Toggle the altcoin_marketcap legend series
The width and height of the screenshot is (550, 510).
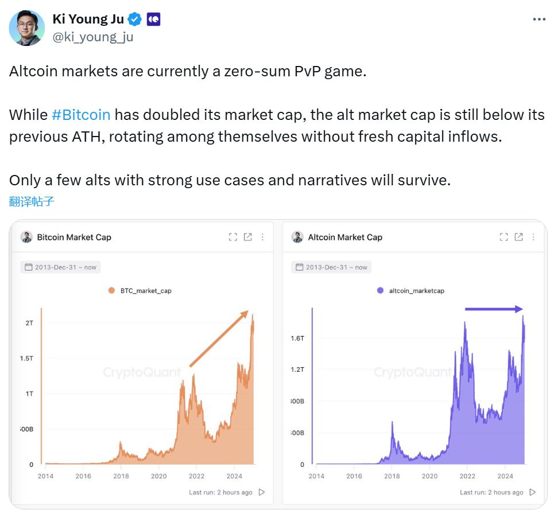coord(410,291)
